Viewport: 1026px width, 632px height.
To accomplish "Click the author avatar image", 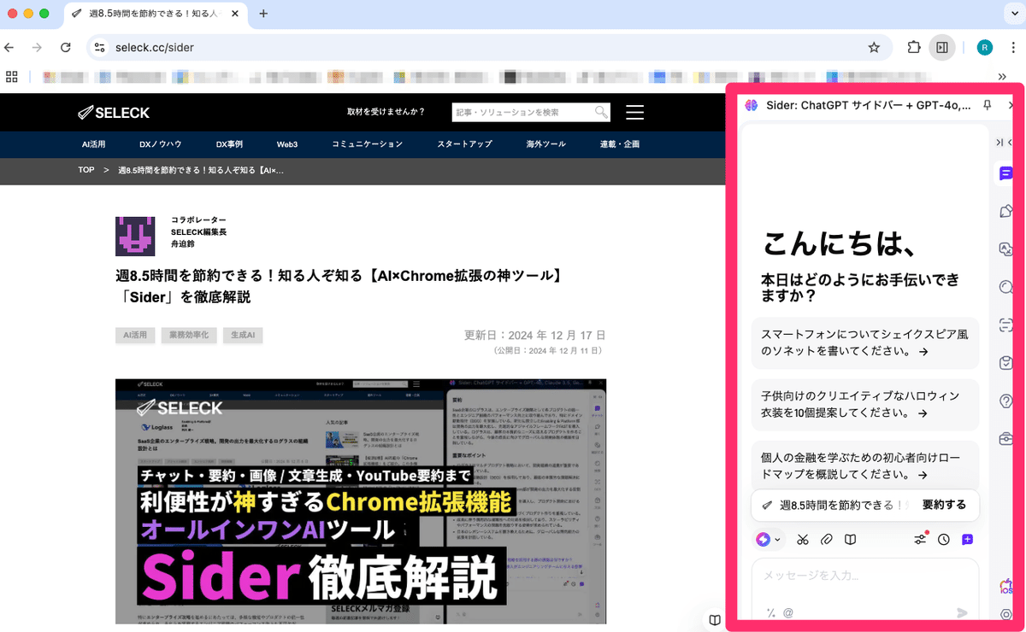I will pos(135,237).
